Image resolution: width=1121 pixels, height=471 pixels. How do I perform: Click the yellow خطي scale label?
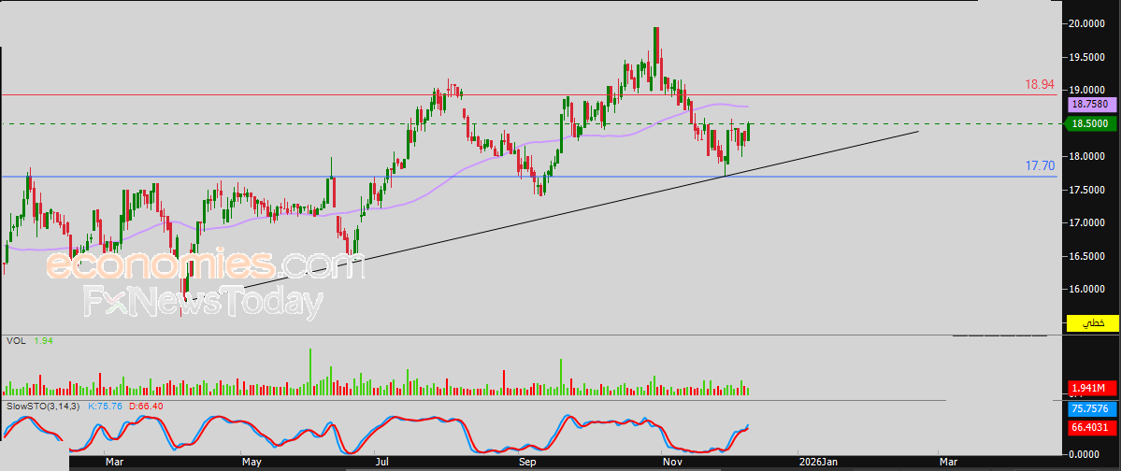[1093, 322]
